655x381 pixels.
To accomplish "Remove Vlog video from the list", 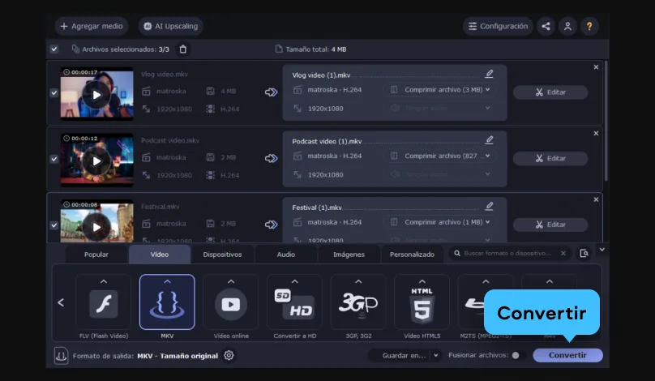I will [596, 67].
